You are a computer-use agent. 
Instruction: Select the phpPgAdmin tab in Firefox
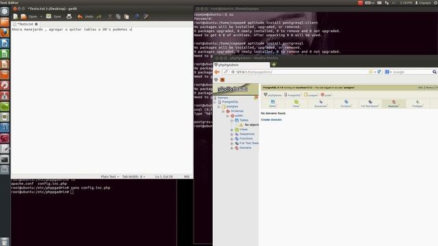pos(241,65)
